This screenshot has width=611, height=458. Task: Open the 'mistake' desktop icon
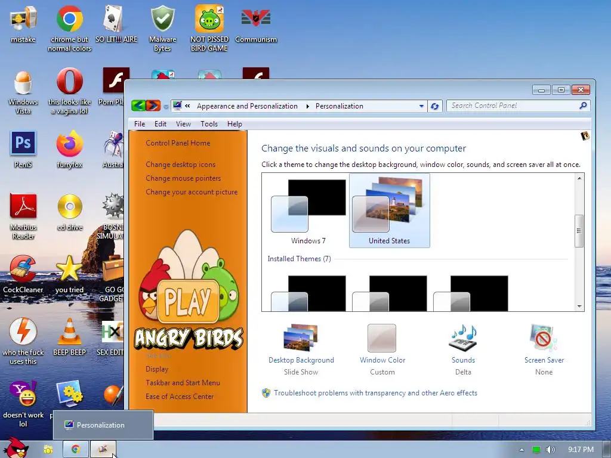23,24
